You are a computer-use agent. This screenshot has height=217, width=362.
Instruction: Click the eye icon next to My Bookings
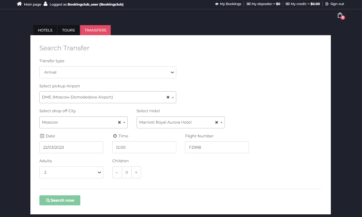point(217,4)
